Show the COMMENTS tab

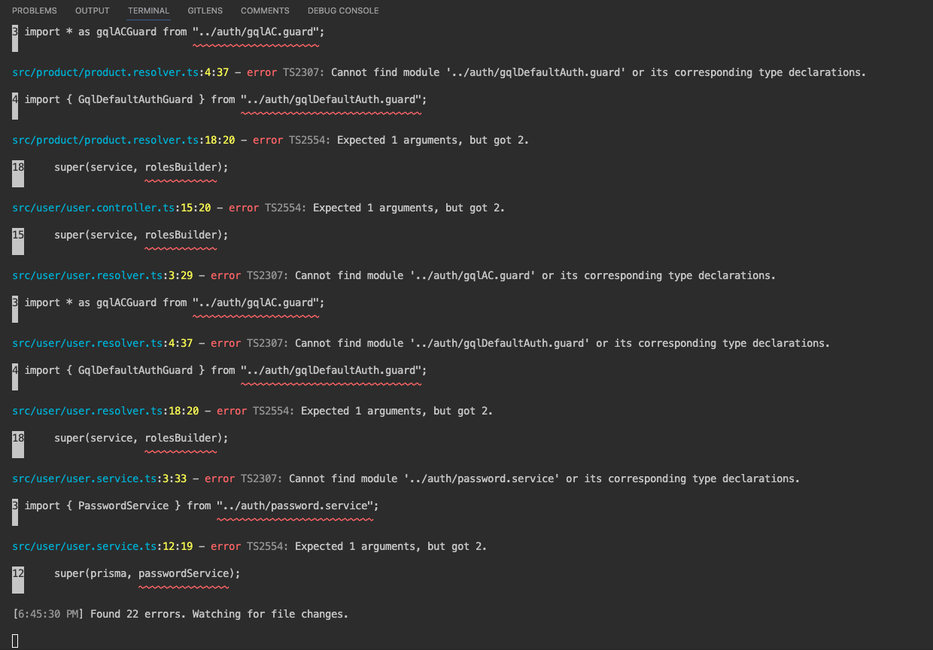pos(265,11)
